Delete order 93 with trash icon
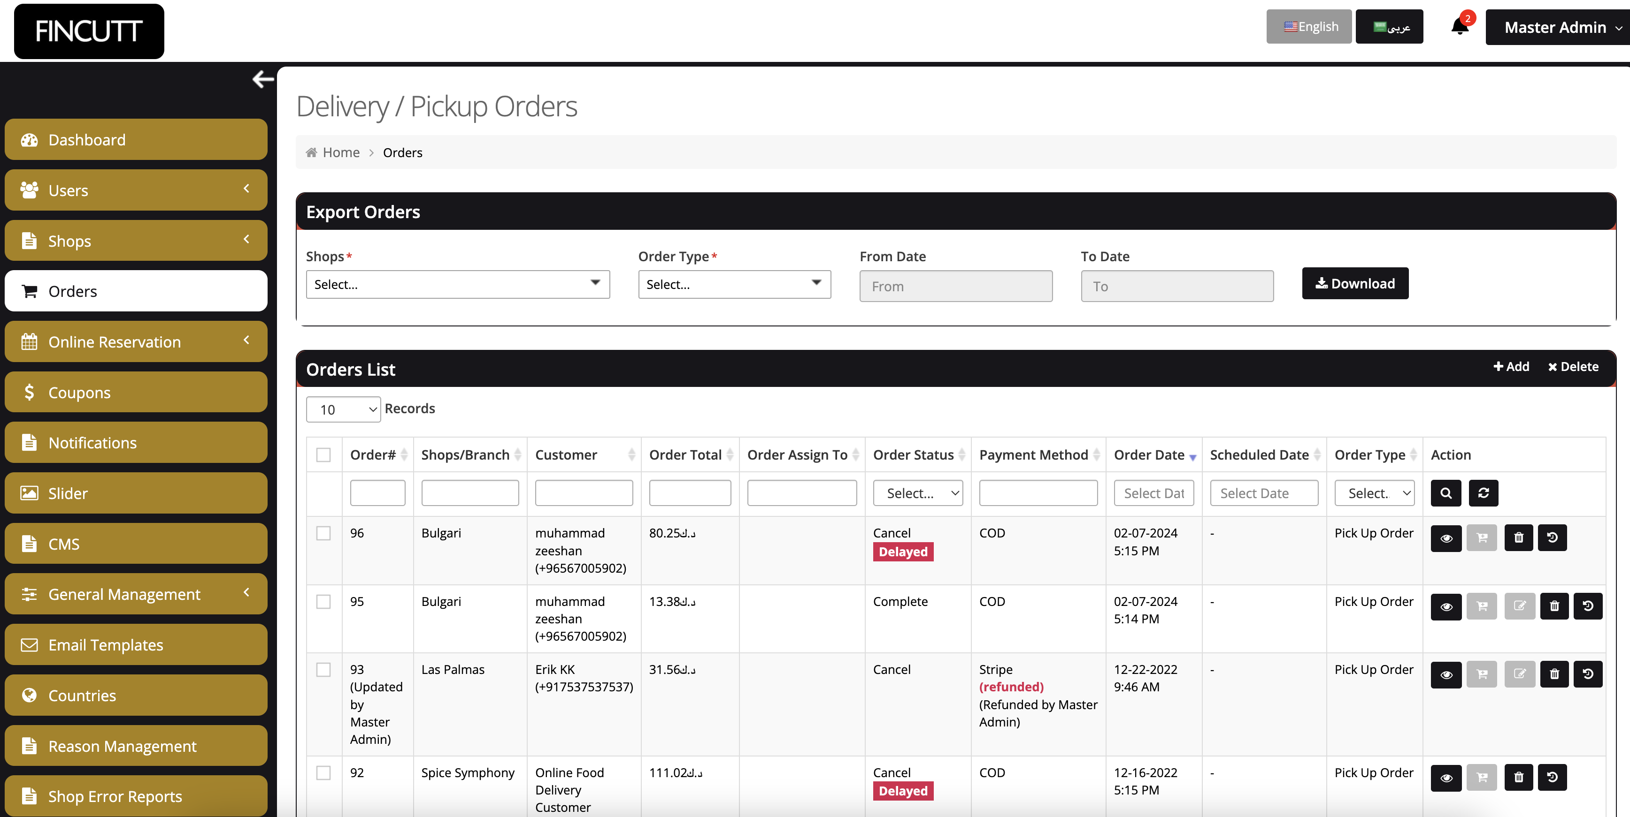Image resolution: width=1630 pixels, height=817 pixels. [1554, 674]
